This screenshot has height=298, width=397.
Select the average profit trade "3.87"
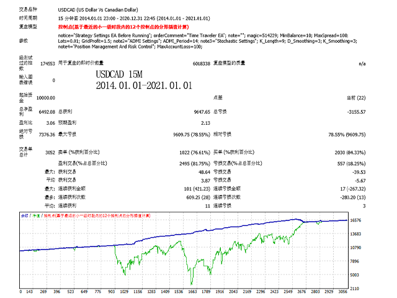point(205,181)
